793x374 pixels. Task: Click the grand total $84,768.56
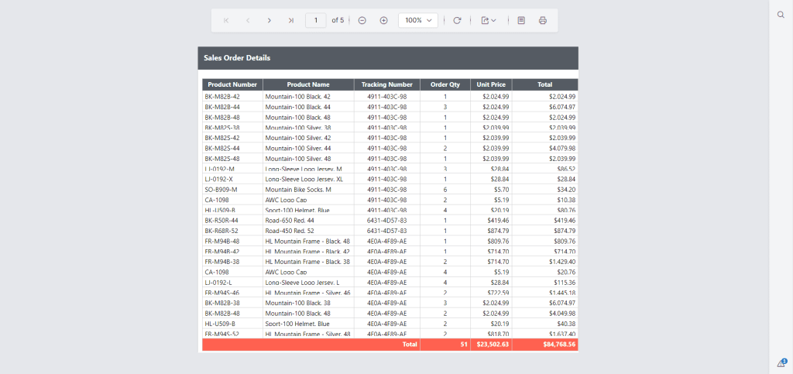coord(545,344)
